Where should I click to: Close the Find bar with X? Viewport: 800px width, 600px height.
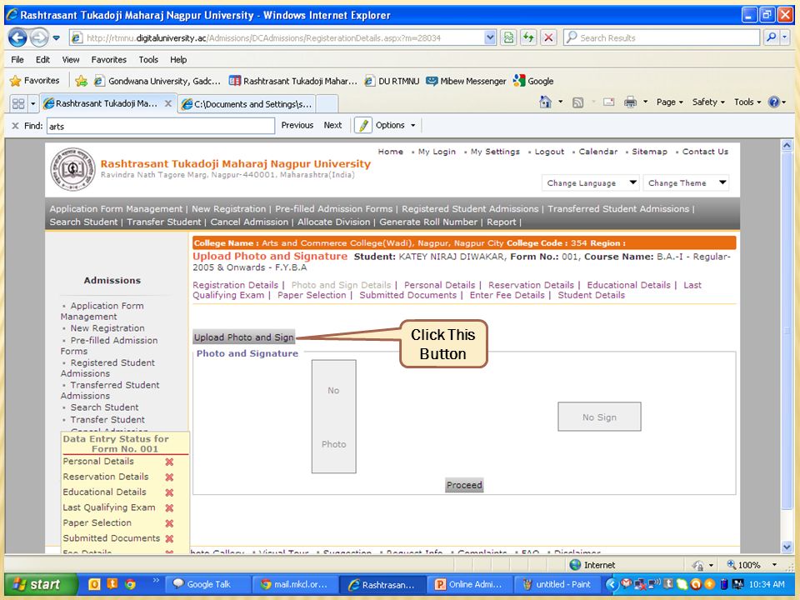tap(15, 126)
